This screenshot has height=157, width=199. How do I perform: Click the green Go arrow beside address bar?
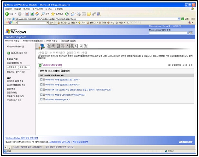[183, 19]
